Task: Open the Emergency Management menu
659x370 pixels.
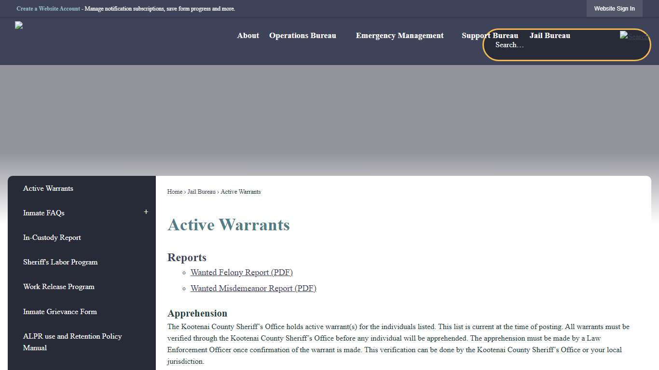Action: [399, 35]
